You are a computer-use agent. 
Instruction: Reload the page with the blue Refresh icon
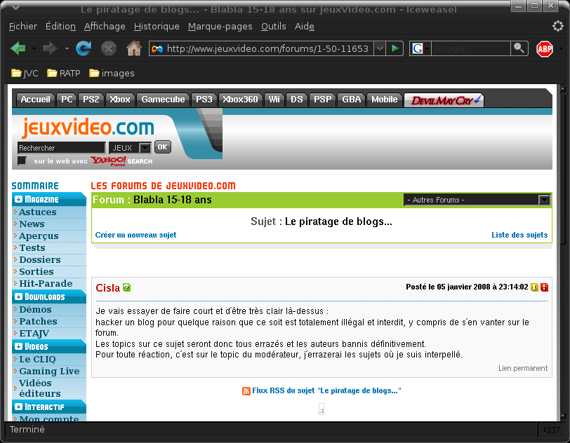click(84, 48)
